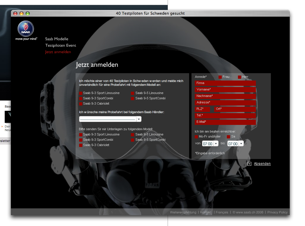Go to Testpiloten Event page
Image resolution: width=305 pixels, height=226 pixels.
point(61,45)
